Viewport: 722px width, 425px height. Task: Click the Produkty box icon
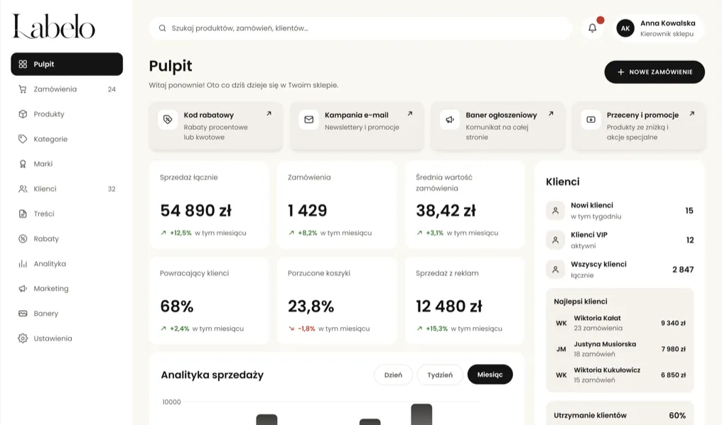(x=23, y=114)
